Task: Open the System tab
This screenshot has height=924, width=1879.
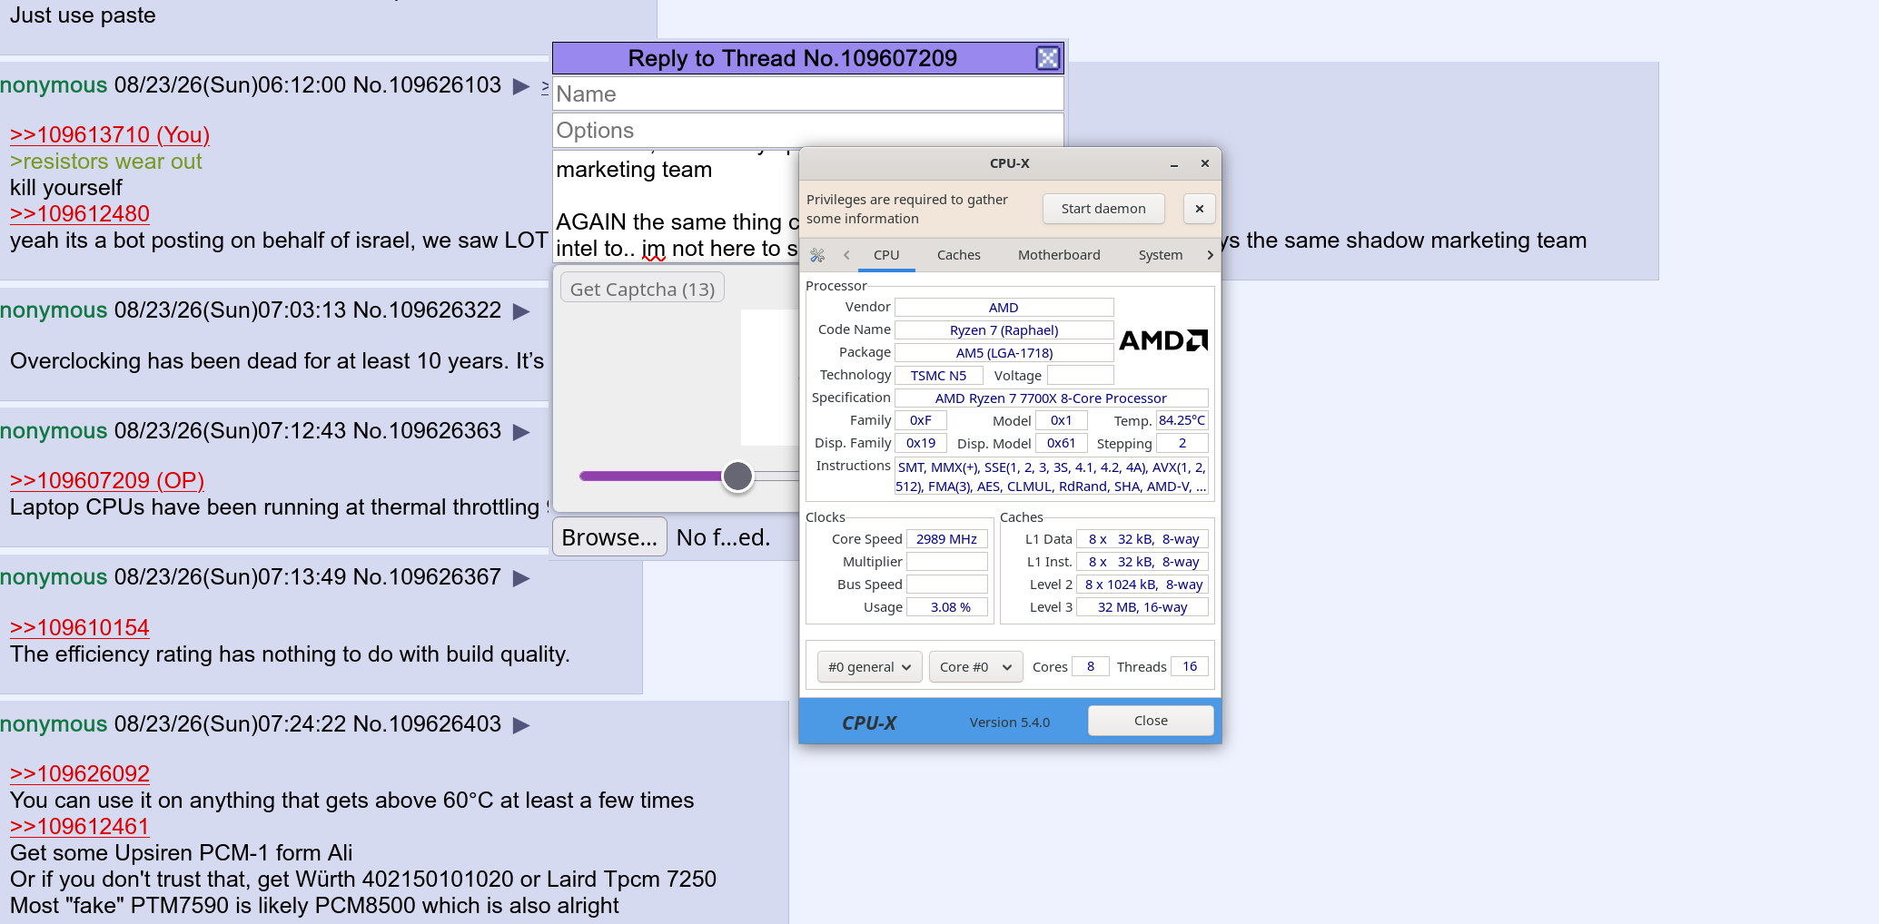Action: pos(1161,256)
